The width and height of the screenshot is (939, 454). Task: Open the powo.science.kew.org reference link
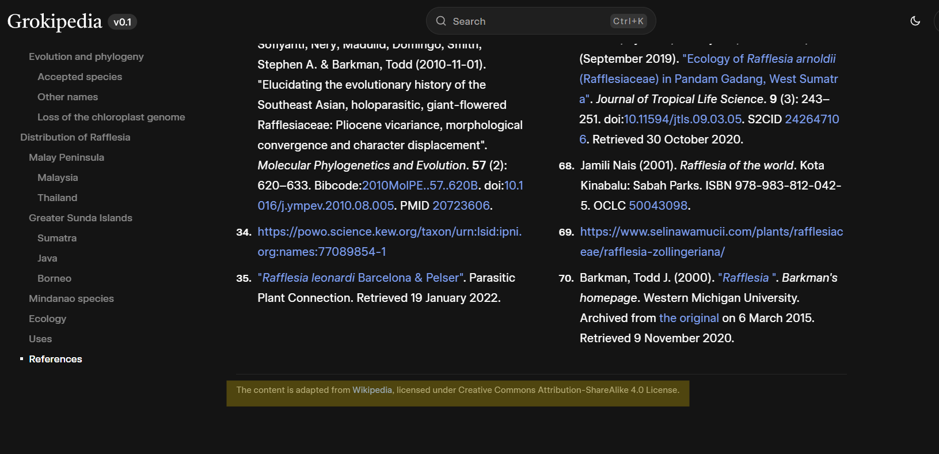389,232
